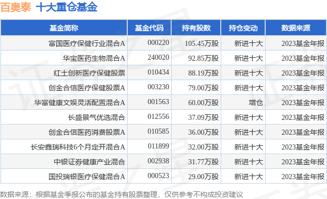Click 2023基金年报 in the 中银证券健康产业混合 row

pos(303,162)
